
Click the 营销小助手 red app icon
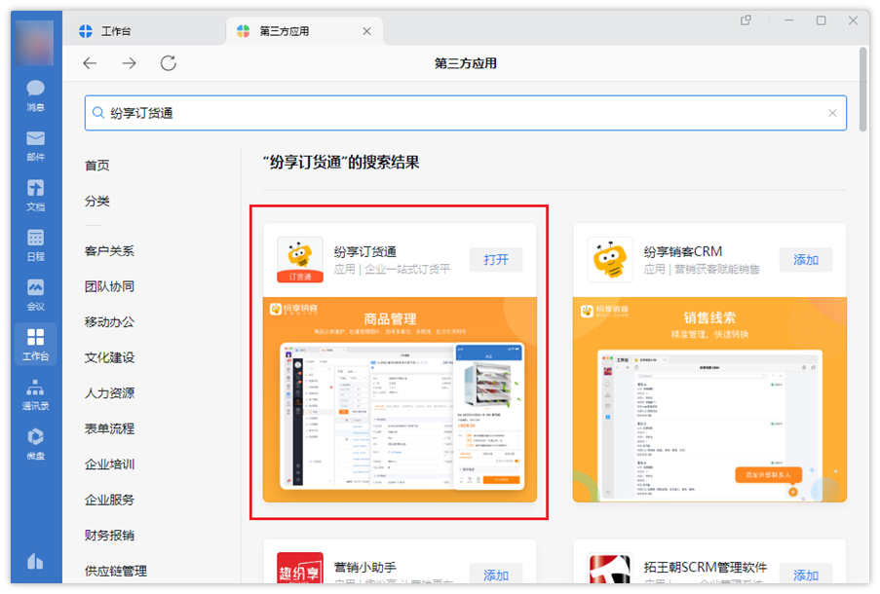pyautogui.click(x=300, y=568)
